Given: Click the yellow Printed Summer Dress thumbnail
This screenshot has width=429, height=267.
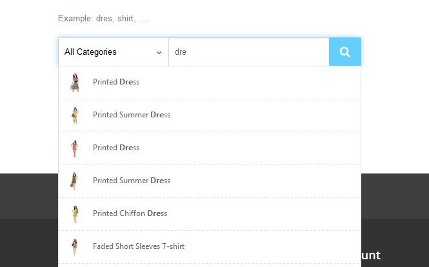Looking at the screenshot, I should pyautogui.click(x=75, y=115).
